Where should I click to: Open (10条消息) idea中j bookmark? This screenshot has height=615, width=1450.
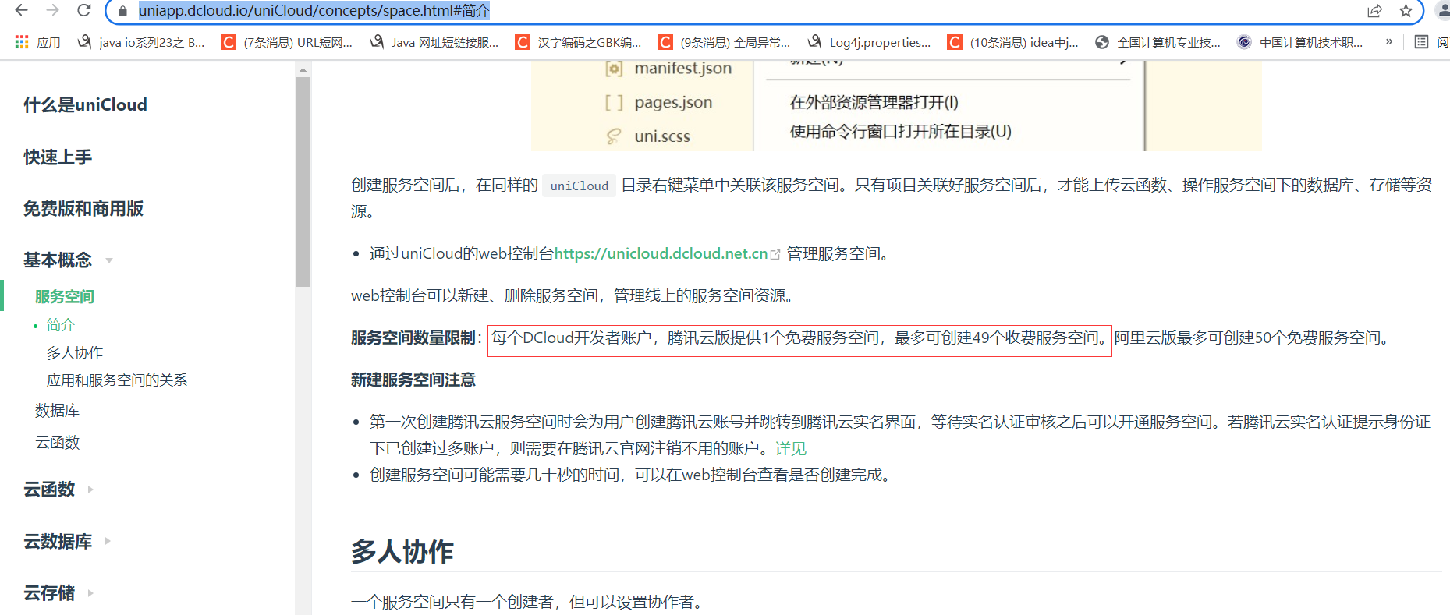(1012, 42)
